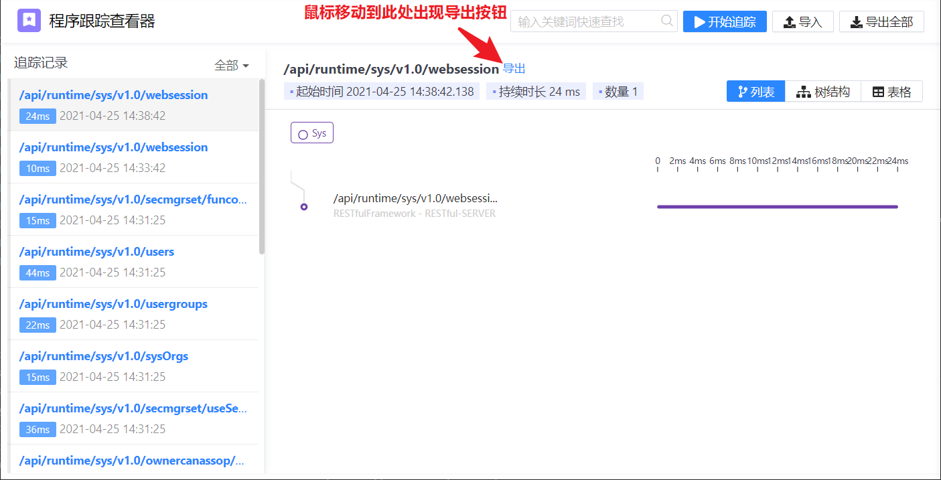This screenshot has width=941, height=480.
Task: Click the 持续时长 24 ms label
Action: 536,92
